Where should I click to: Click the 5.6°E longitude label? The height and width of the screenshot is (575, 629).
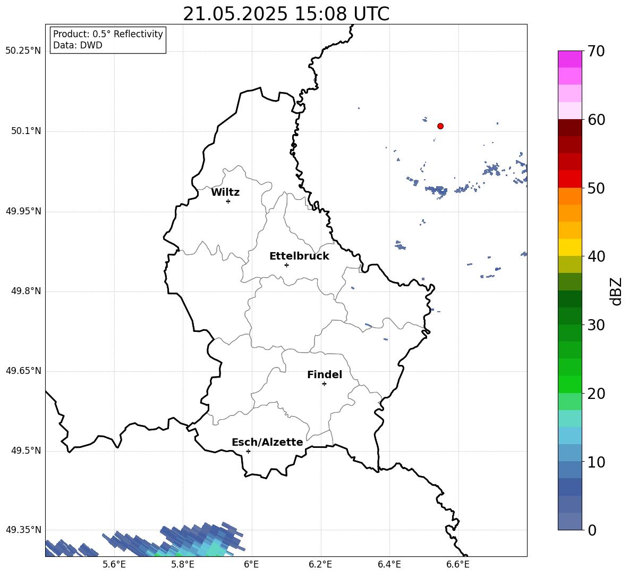[x=114, y=564]
